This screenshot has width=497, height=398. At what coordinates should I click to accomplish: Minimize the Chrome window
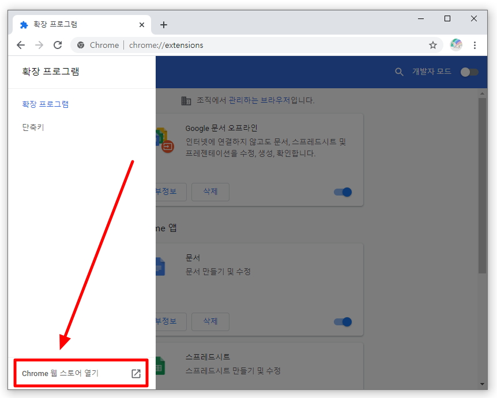[421, 18]
